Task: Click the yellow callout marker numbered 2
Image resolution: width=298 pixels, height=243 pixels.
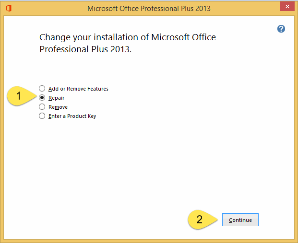Action: [x=203, y=220]
